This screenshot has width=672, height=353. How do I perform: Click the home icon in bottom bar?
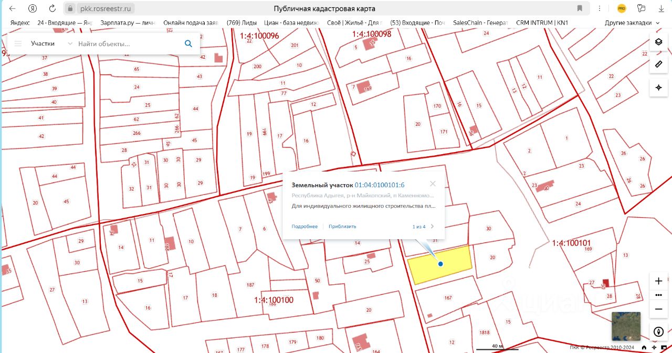coord(644,347)
